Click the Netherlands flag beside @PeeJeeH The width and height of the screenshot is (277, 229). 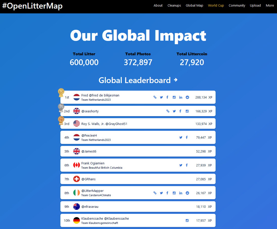(x=77, y=137)
